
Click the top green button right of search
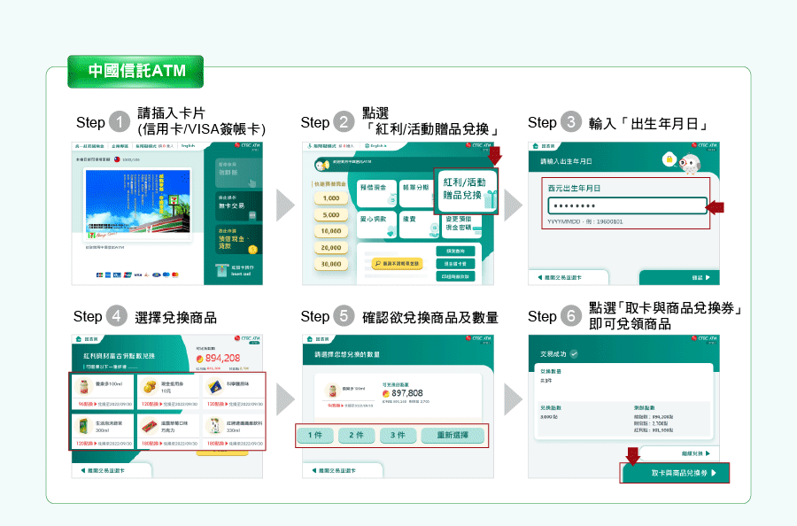[455, 251]
